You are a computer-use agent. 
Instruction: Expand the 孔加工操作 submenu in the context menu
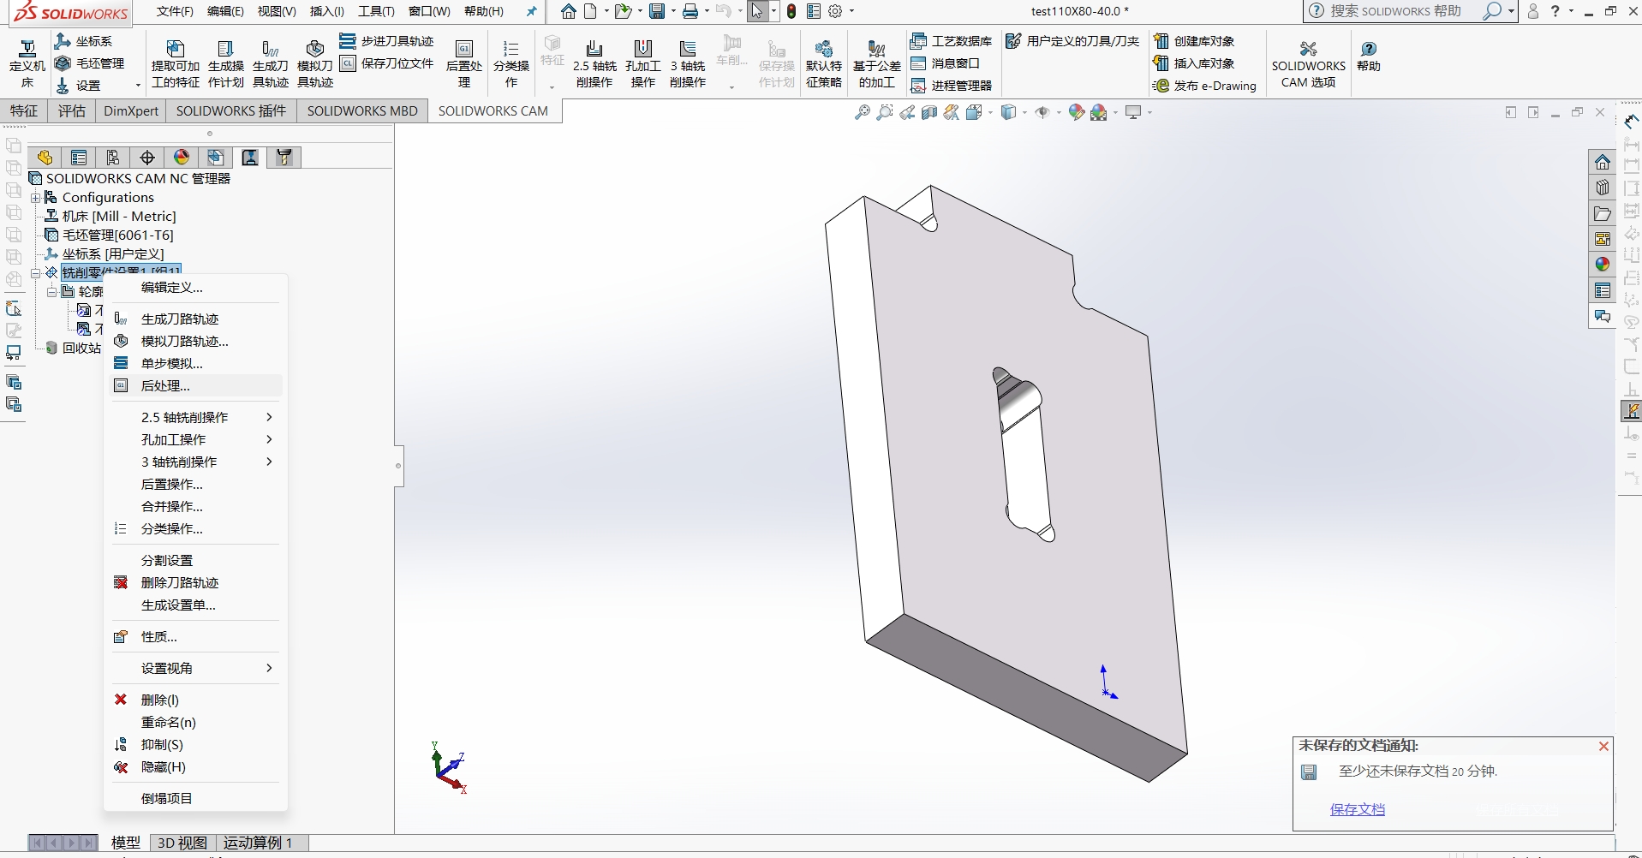click(269, 439)
